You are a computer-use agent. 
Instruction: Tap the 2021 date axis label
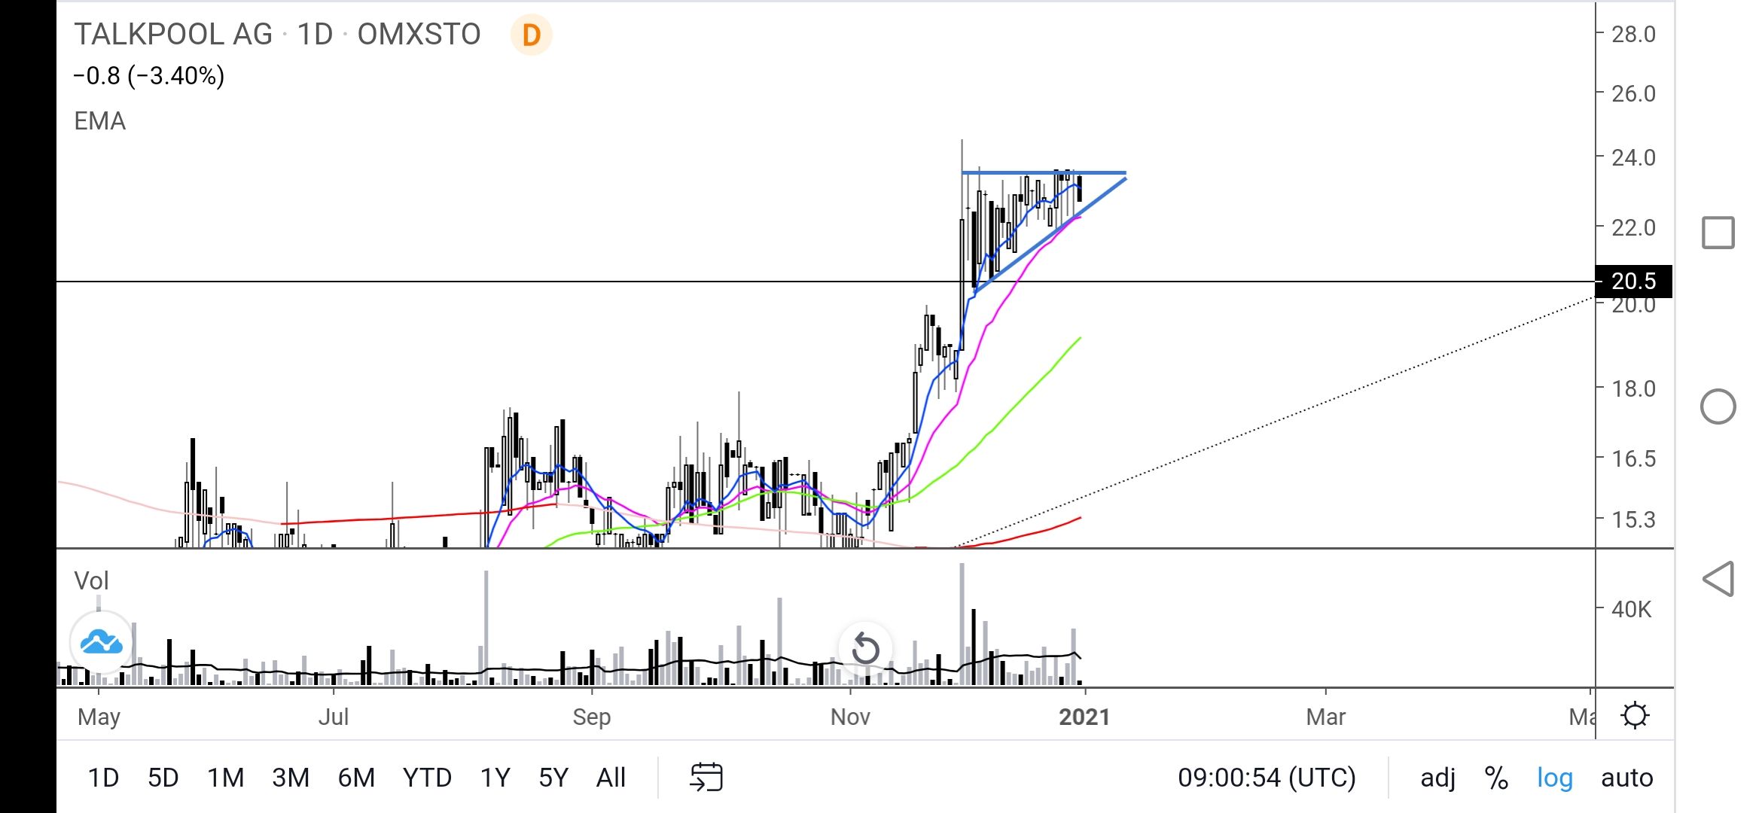coord(1084,717)
